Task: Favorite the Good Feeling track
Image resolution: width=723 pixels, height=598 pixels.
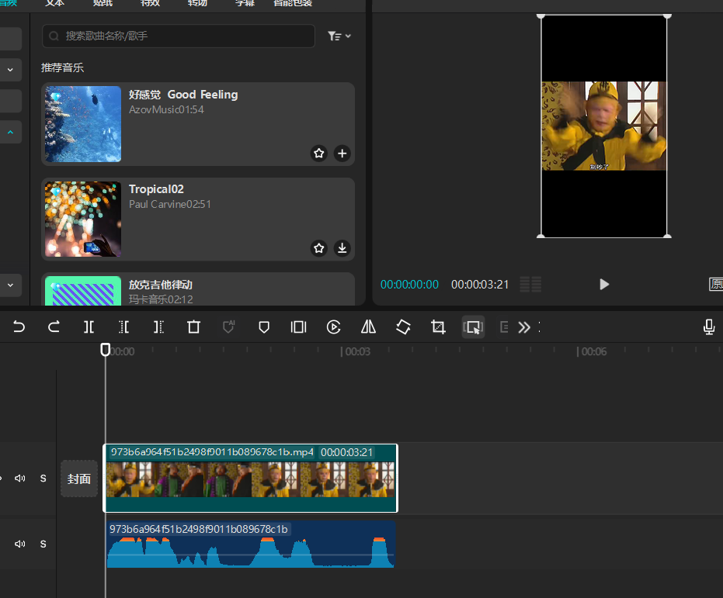Action: point(318,154)
